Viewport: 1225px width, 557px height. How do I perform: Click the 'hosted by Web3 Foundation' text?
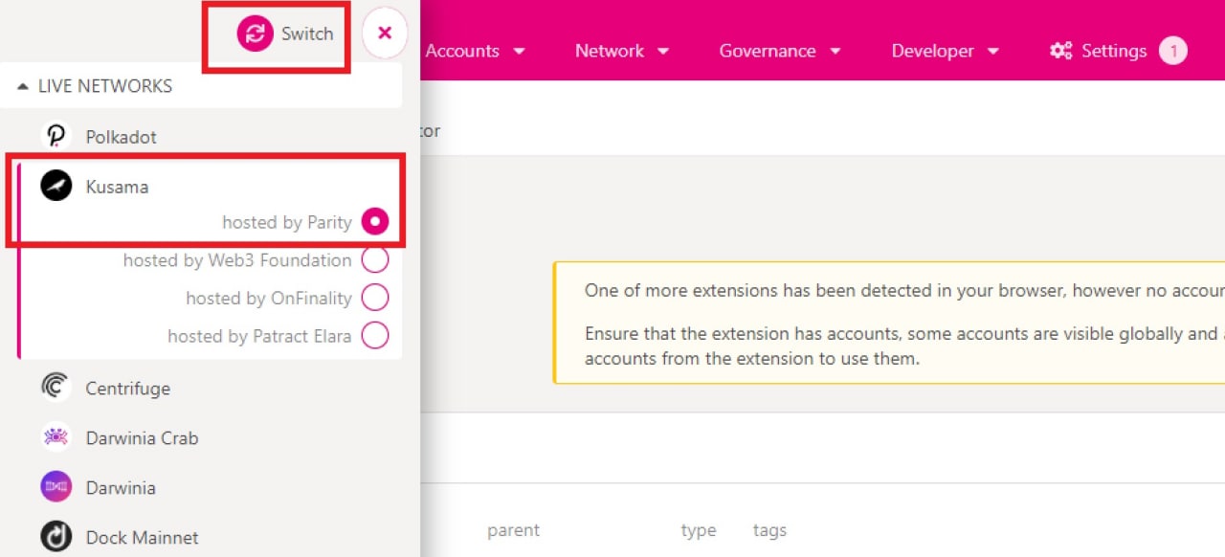point(237,260)
